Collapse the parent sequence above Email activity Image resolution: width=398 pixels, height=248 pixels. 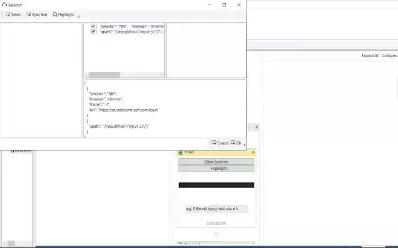pos(256,127)
